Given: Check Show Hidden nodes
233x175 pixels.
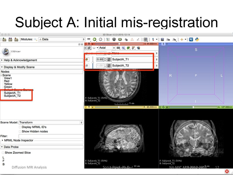Looking at the screenshot, I should point(20,132).
